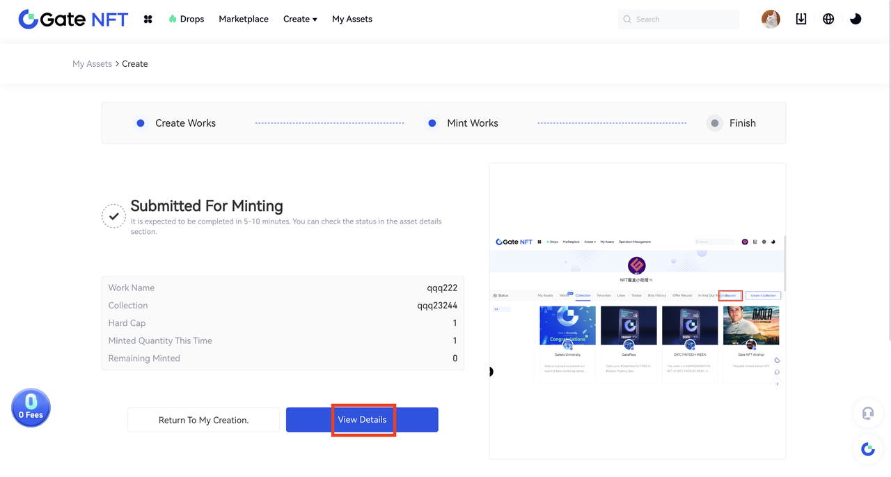Open the download app icon

point(801,19)
